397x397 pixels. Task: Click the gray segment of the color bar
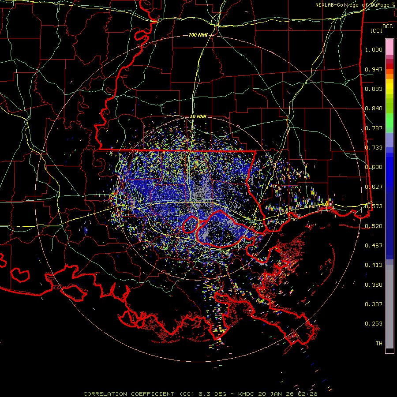pyautogui.click(x=390, y=307)
